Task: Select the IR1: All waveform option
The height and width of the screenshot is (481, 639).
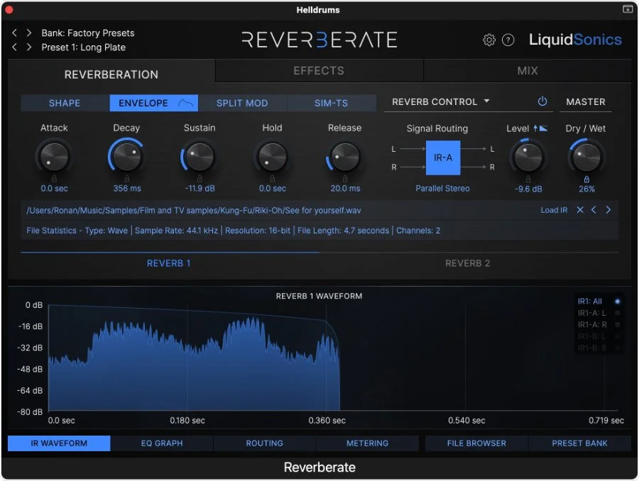Action: [x=599, y=302]
